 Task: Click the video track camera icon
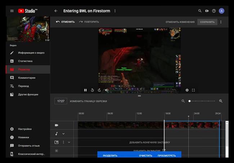point(57,125)
